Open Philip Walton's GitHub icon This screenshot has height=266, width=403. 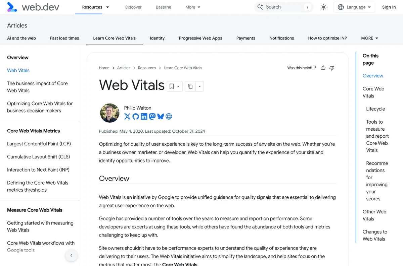136,116
